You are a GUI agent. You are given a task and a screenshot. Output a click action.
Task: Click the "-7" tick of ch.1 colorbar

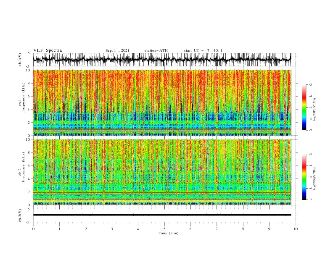pos(310,130)
